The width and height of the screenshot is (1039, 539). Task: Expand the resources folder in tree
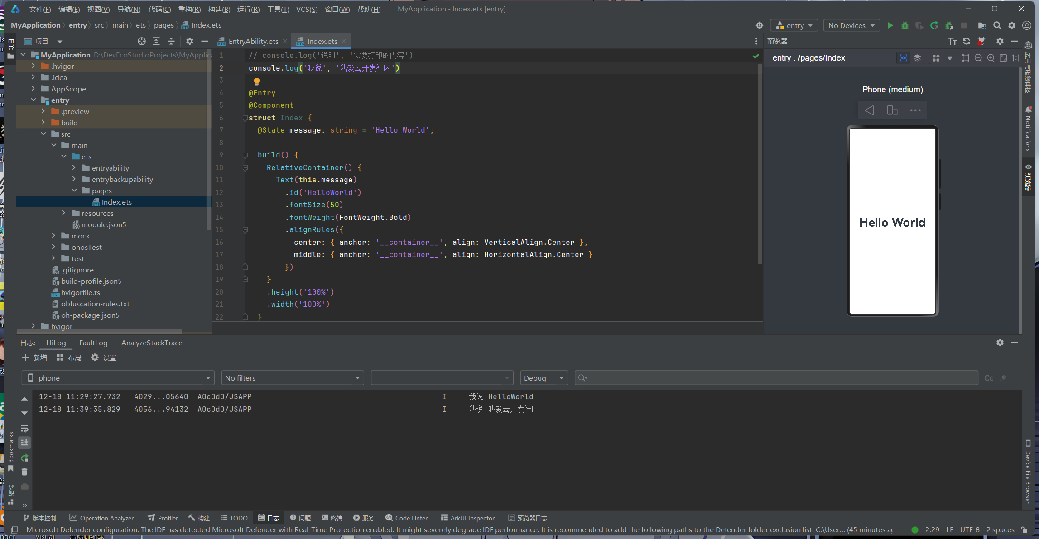click(64, 213)
